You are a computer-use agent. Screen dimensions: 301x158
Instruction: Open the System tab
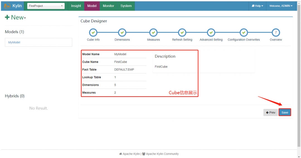pos(126,6)
